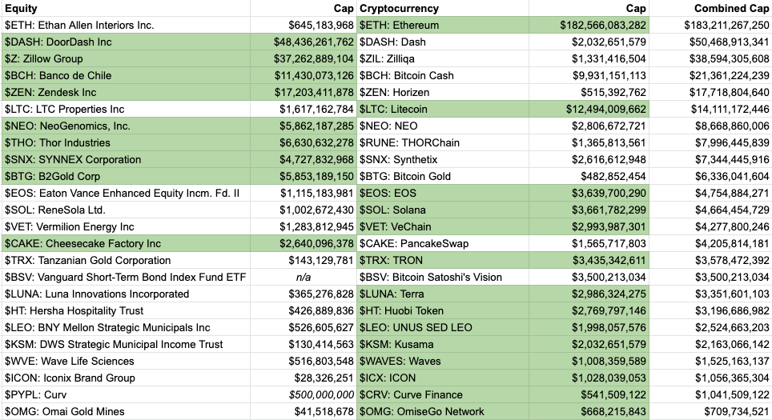Screen dimensions: 772x420
Task: Select the Vanguard Short-Term Bond ETF cell
Action: pyautogui.click(x=126, y=277)
